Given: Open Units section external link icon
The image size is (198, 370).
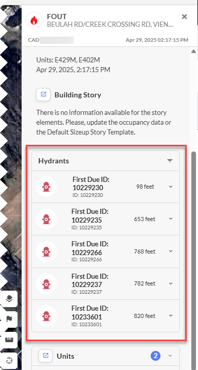Looking at the screenshot, I should tap(46, 356).
